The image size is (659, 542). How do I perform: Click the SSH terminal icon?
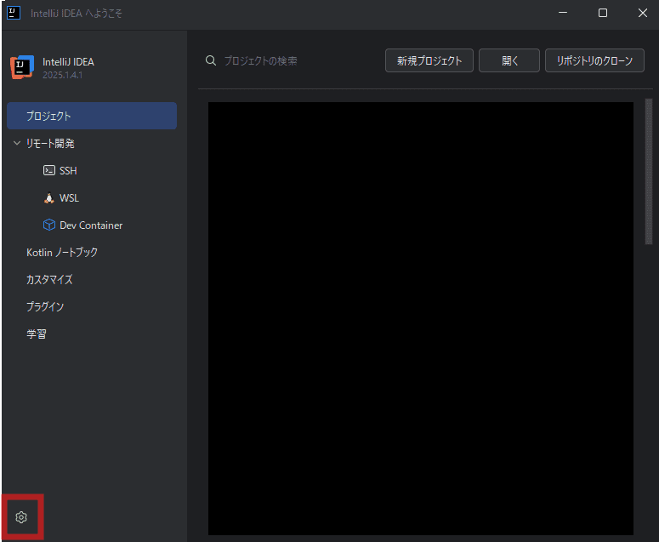click(x=49, y=170)
